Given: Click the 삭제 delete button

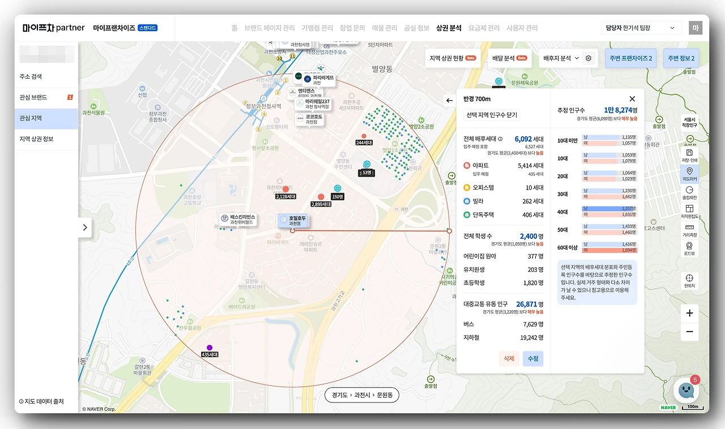Looking at the screenshot, I should click(x=509, y=359).
